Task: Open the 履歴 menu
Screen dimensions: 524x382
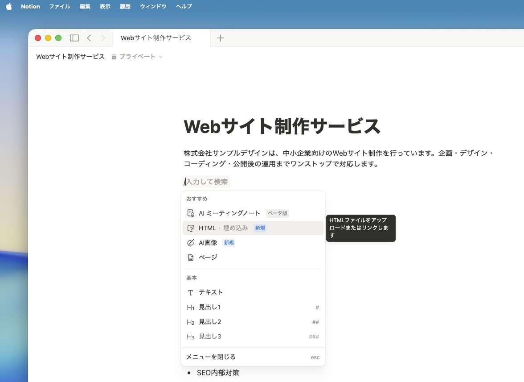Action: tap(125, 6)
